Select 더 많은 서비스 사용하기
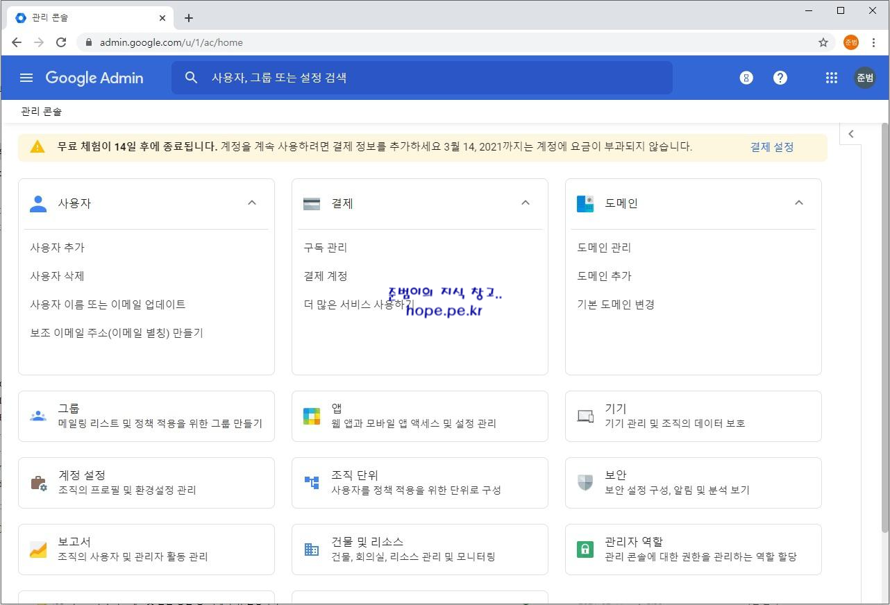Image resolution: width=890 pixels, height=605 pixels. [x=358, y=305]
